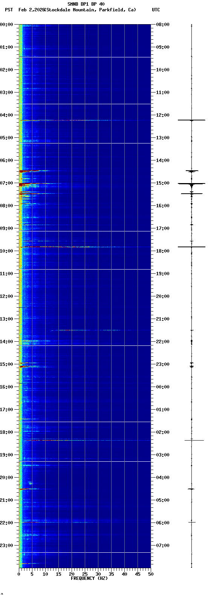Click the 19:00 label on PST axis

6,455
